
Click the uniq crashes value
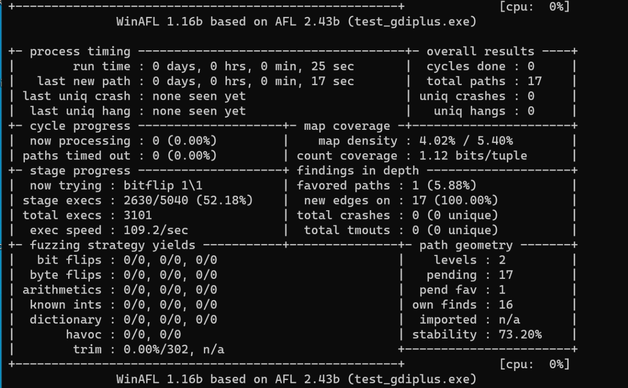coord(531,96)
